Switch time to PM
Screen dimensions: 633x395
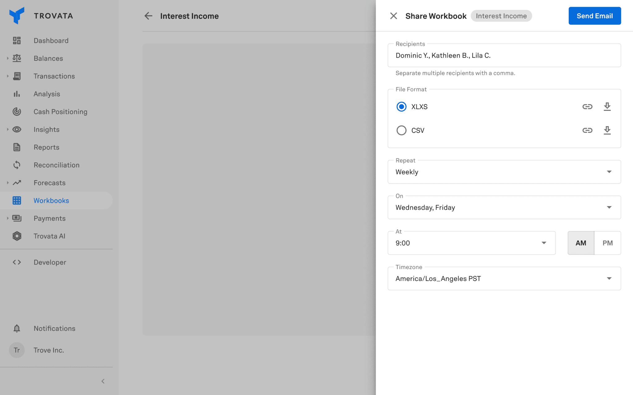(607, 243)
